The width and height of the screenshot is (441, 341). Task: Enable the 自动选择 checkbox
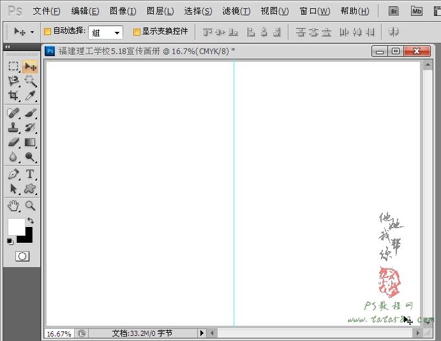(47, 31)
